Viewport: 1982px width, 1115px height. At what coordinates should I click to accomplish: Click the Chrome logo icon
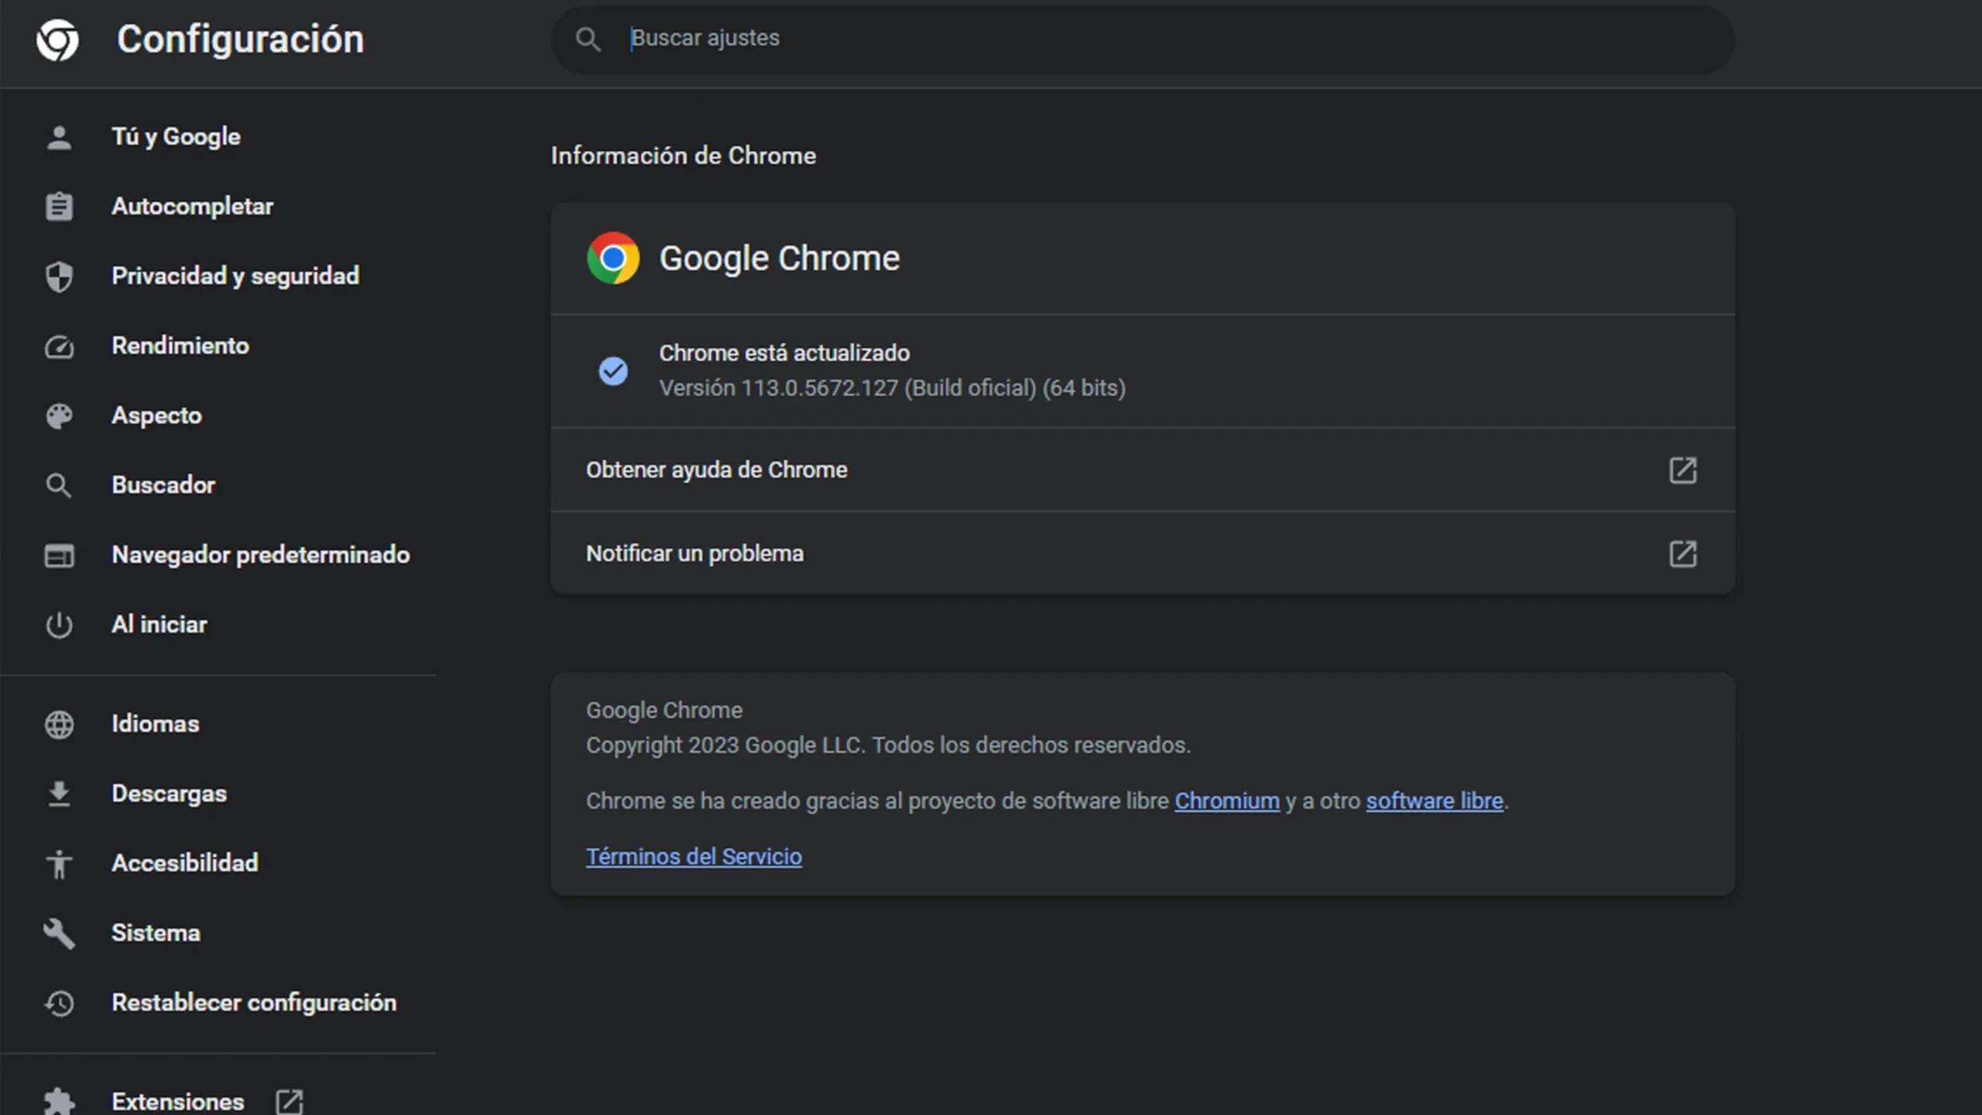(612, 257)
